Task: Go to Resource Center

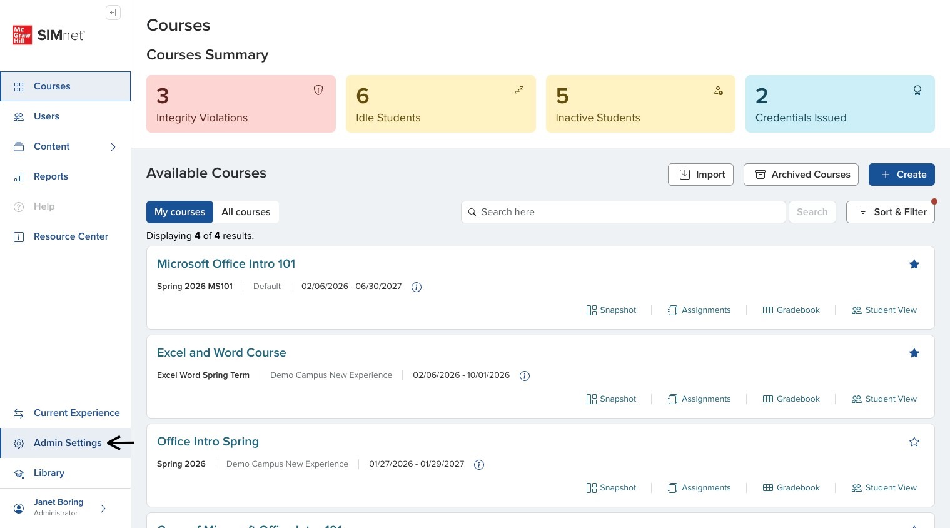Action: click(66, 236)
